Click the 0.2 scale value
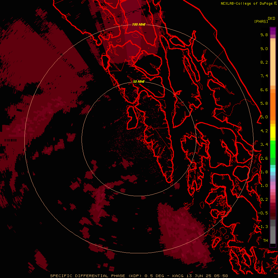Screen dimensions: 278x278 [264, 200]
